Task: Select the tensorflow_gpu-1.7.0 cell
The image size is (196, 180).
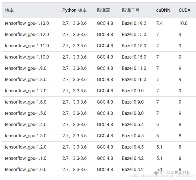Action: (26, 91)
